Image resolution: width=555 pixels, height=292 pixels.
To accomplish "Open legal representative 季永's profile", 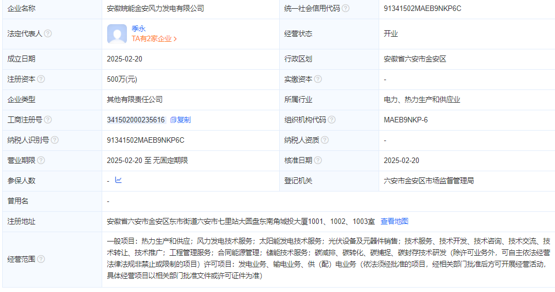I will (x=138, y=29).
